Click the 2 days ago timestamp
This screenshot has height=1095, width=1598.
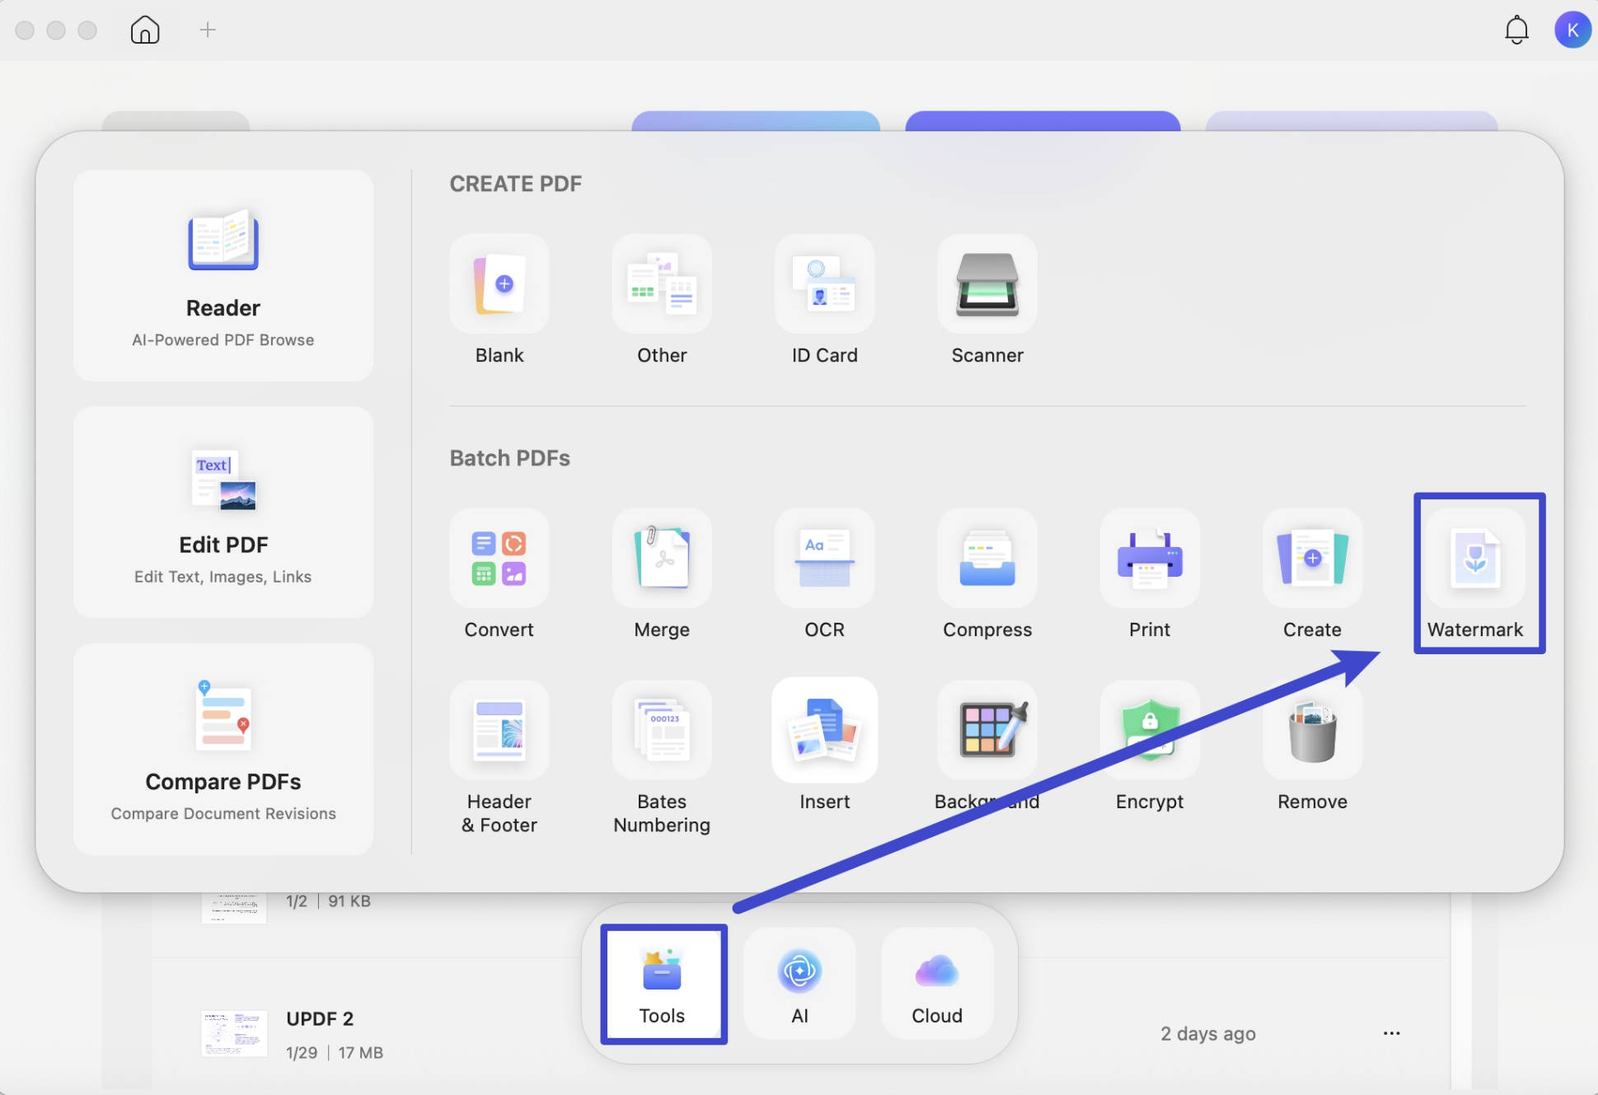click(1208, 1033)
